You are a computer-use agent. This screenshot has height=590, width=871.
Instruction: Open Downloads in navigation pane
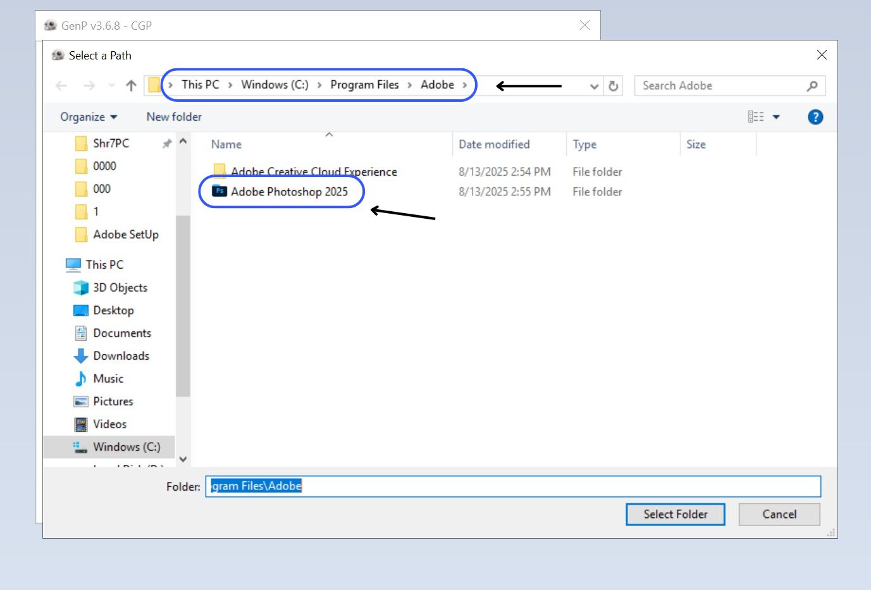[x=121, y=356]
